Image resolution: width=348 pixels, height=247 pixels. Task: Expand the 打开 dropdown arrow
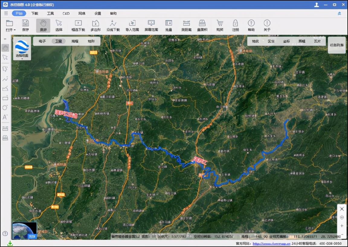14,30
